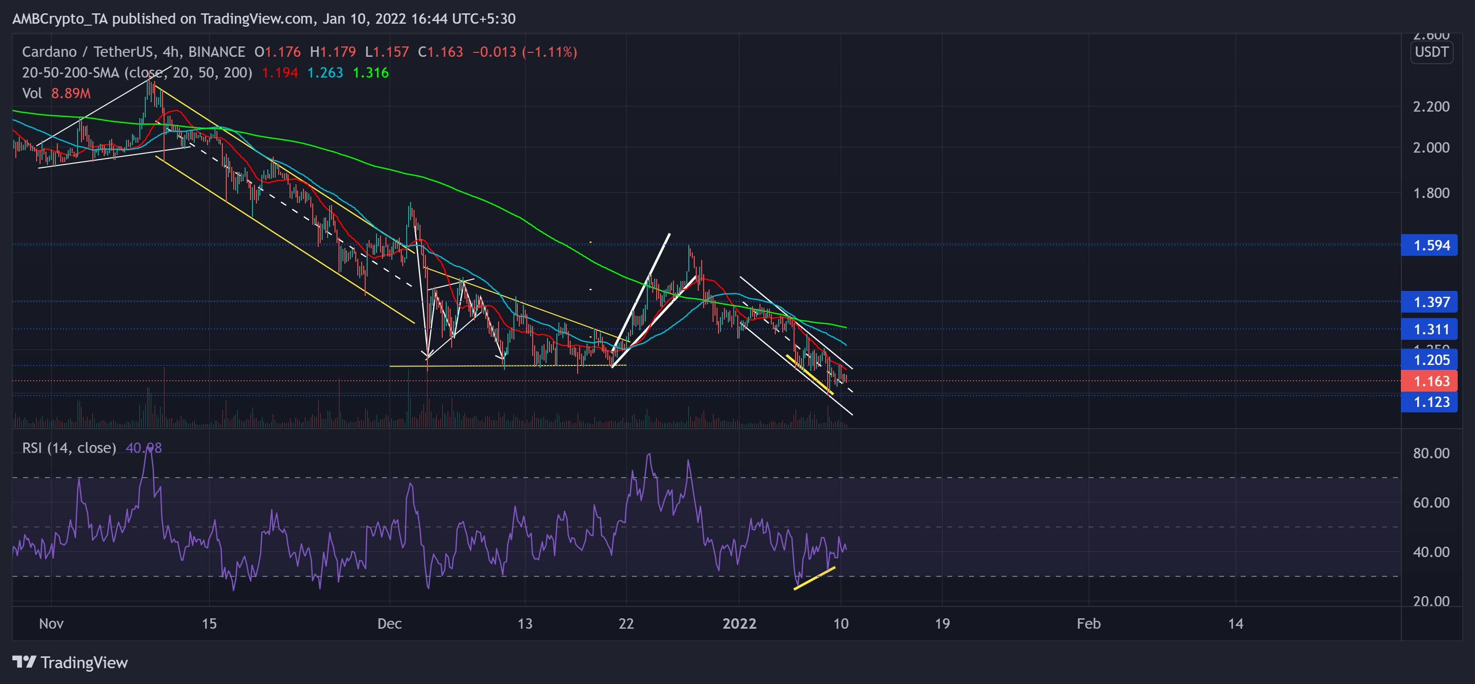The width and height of the screenshot is (1475, 684).
Task: Click the 2.200 price axis tick
Action: click(1431, 107)
